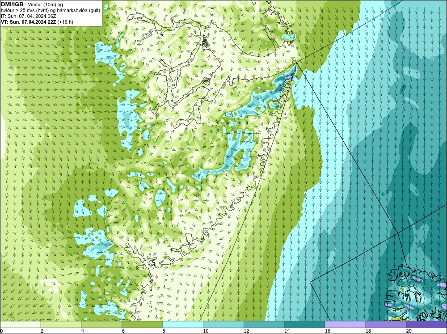Click the 8–10 m/s light cyan legend swatch
Image resolution: width=447 pixels, height=334 pixels.
click(183, 325)
